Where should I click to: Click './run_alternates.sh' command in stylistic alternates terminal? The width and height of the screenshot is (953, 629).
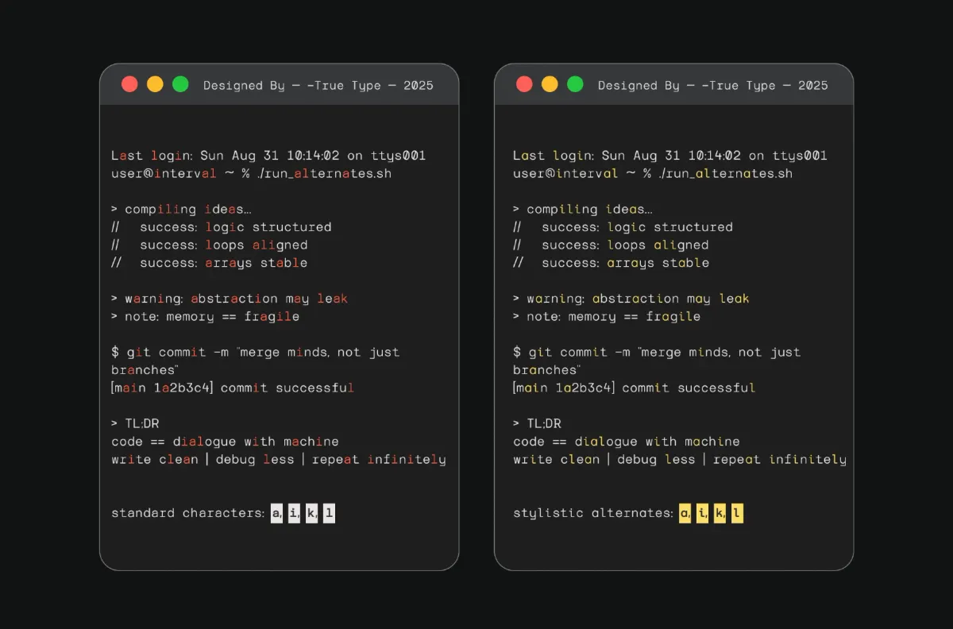725,173
